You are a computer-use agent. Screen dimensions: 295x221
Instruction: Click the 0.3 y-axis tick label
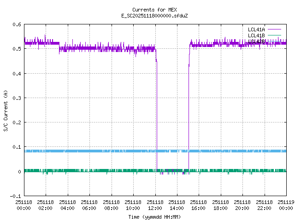point(17,98)
